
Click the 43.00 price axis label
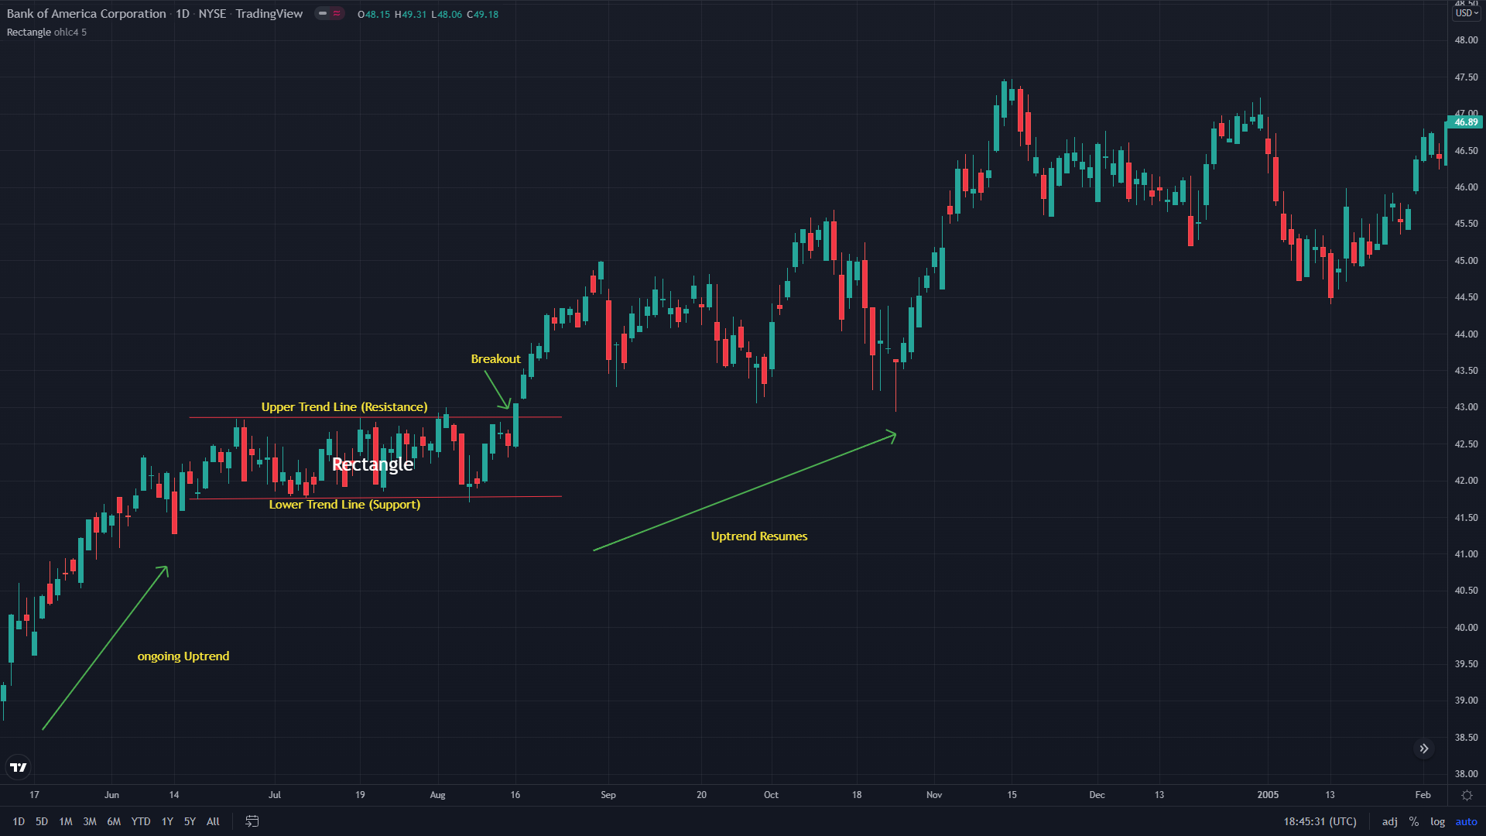click(1466, 407)
